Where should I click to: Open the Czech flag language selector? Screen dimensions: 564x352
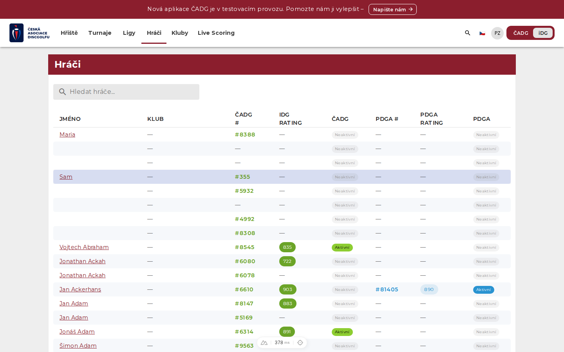tap(482, 33)
